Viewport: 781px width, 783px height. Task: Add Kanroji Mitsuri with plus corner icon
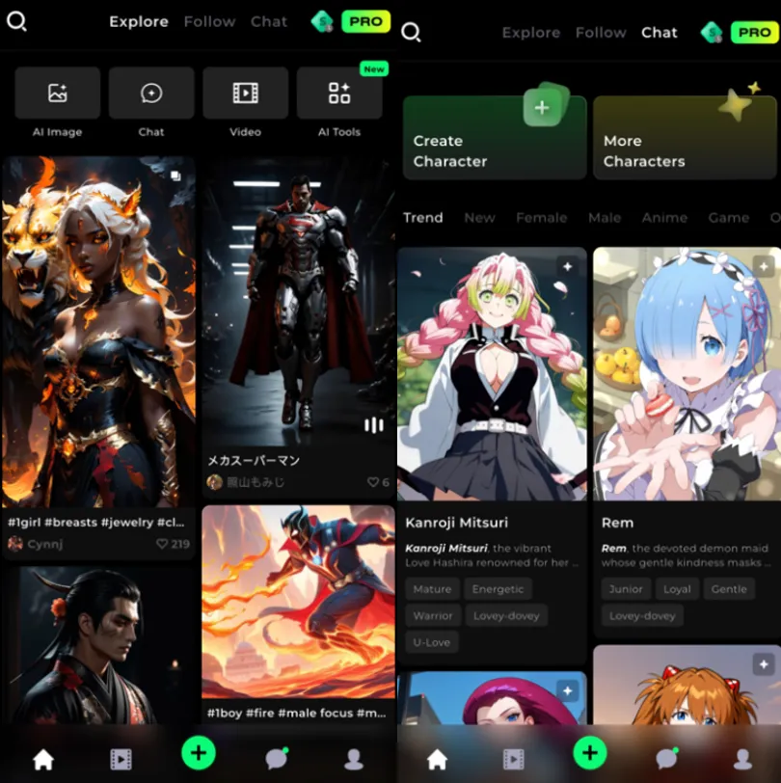pos(567,267)
